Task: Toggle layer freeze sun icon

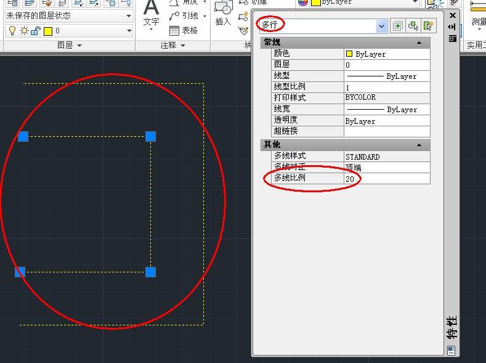Action: pyautogui.click(x=24, y=31)
